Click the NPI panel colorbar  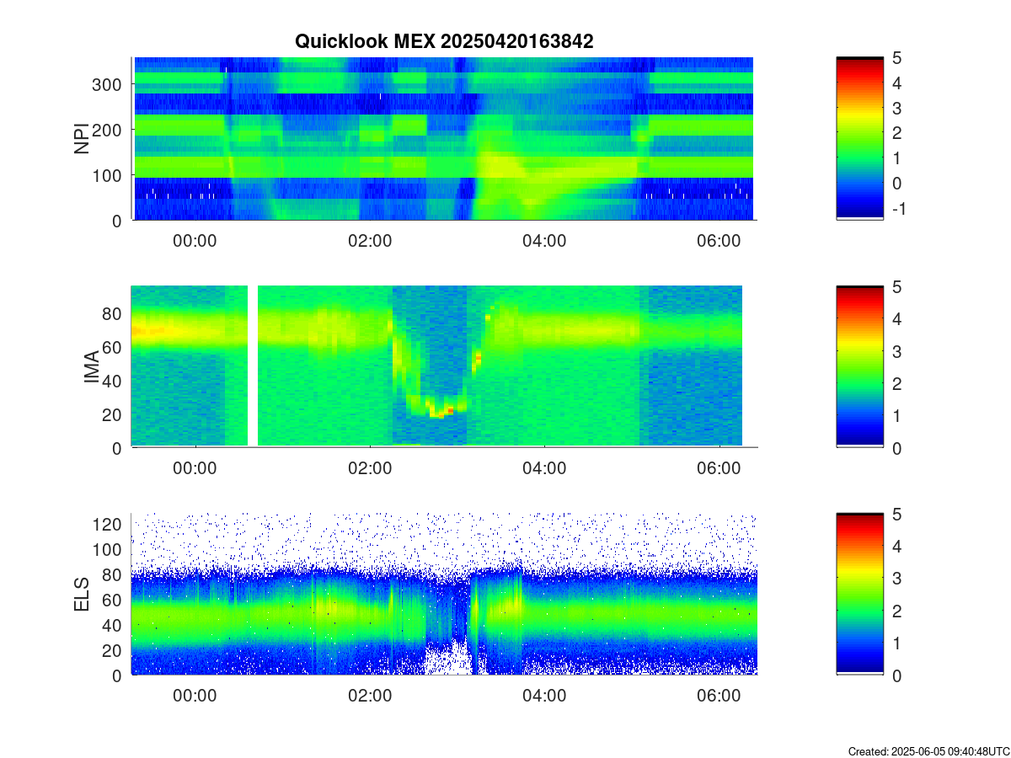coord(859,139)
